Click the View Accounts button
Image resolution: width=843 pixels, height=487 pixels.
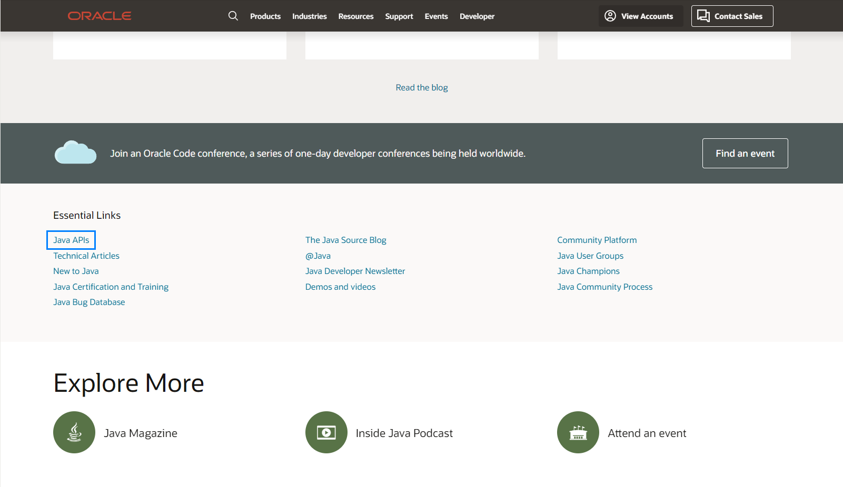(x=641, y=16)
